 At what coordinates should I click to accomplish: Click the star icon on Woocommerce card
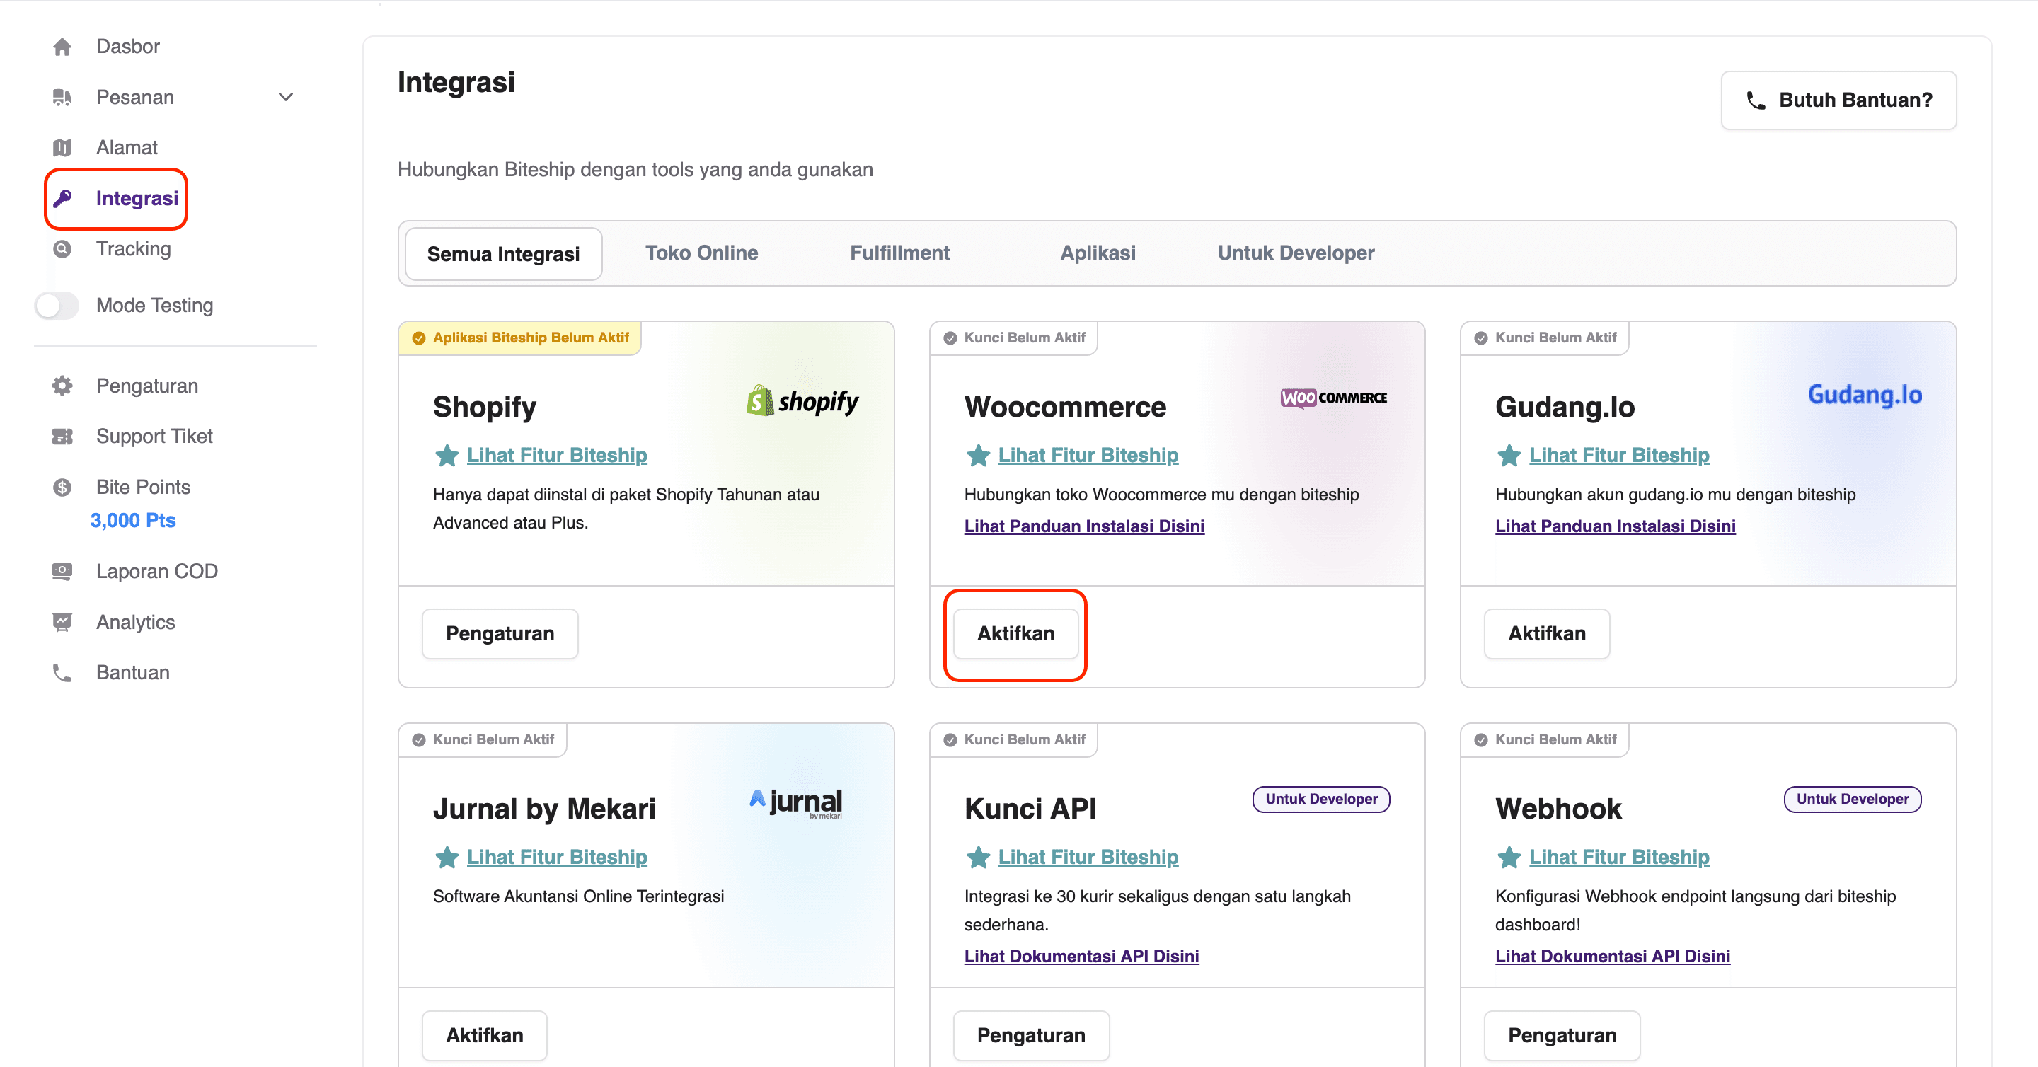(x=978, y=456)
